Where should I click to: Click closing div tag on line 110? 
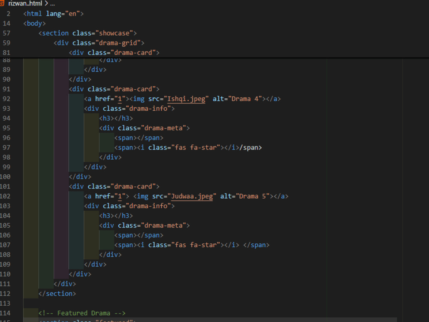(80, 274)
